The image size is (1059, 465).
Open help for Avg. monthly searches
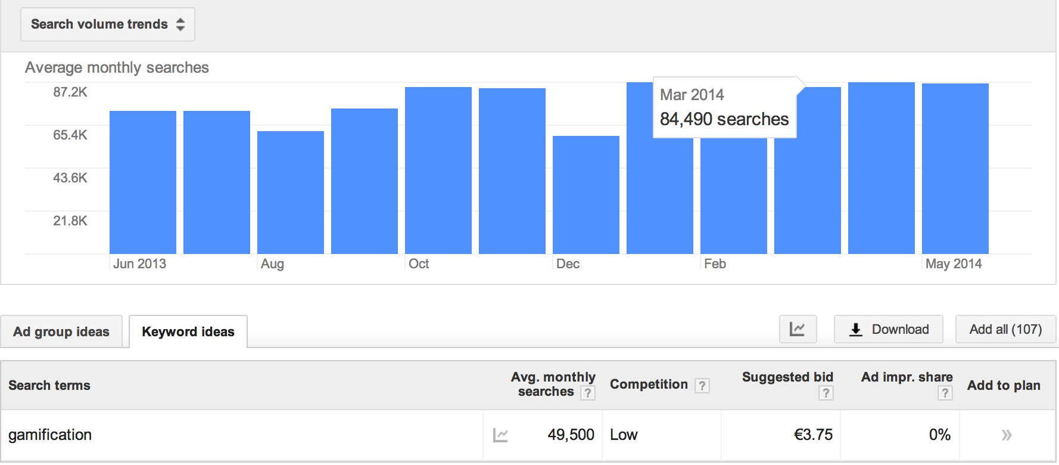point(587,393)
